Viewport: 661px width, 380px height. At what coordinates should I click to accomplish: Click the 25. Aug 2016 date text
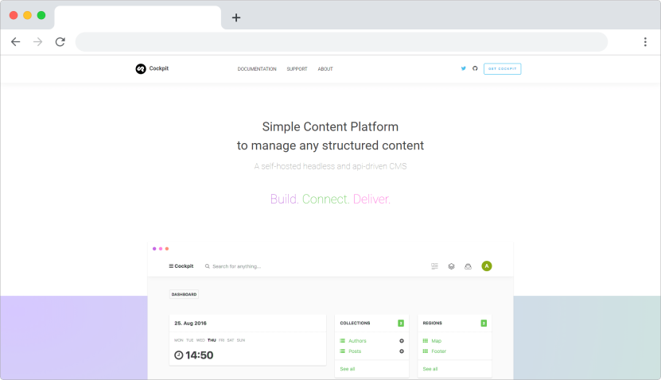[191, 323]
